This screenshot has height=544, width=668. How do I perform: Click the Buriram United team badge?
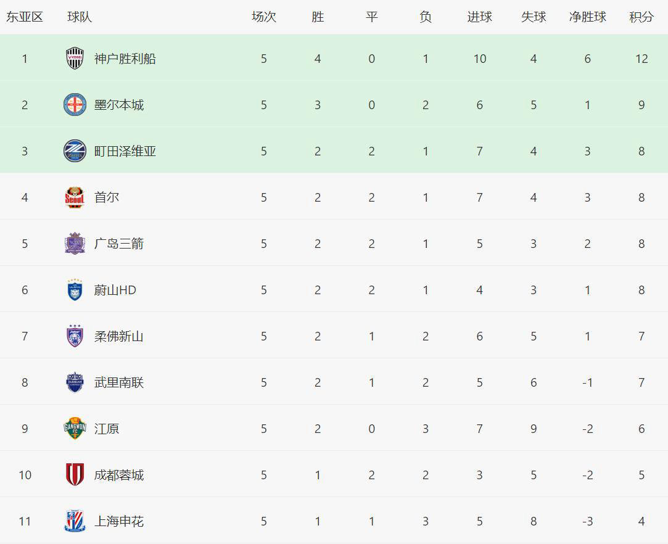(75, 382)
